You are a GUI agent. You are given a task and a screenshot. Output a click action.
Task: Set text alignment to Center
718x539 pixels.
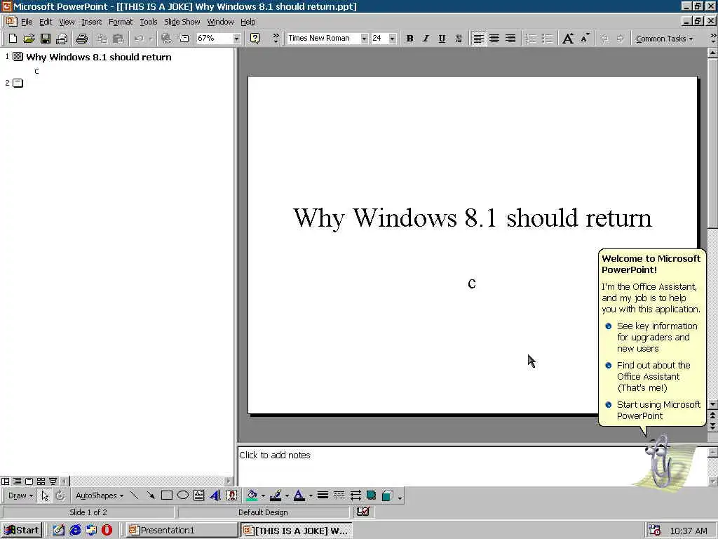pos(494,39)
